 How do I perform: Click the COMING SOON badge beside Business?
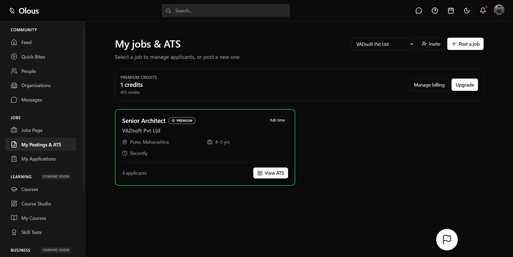(56, 250)
